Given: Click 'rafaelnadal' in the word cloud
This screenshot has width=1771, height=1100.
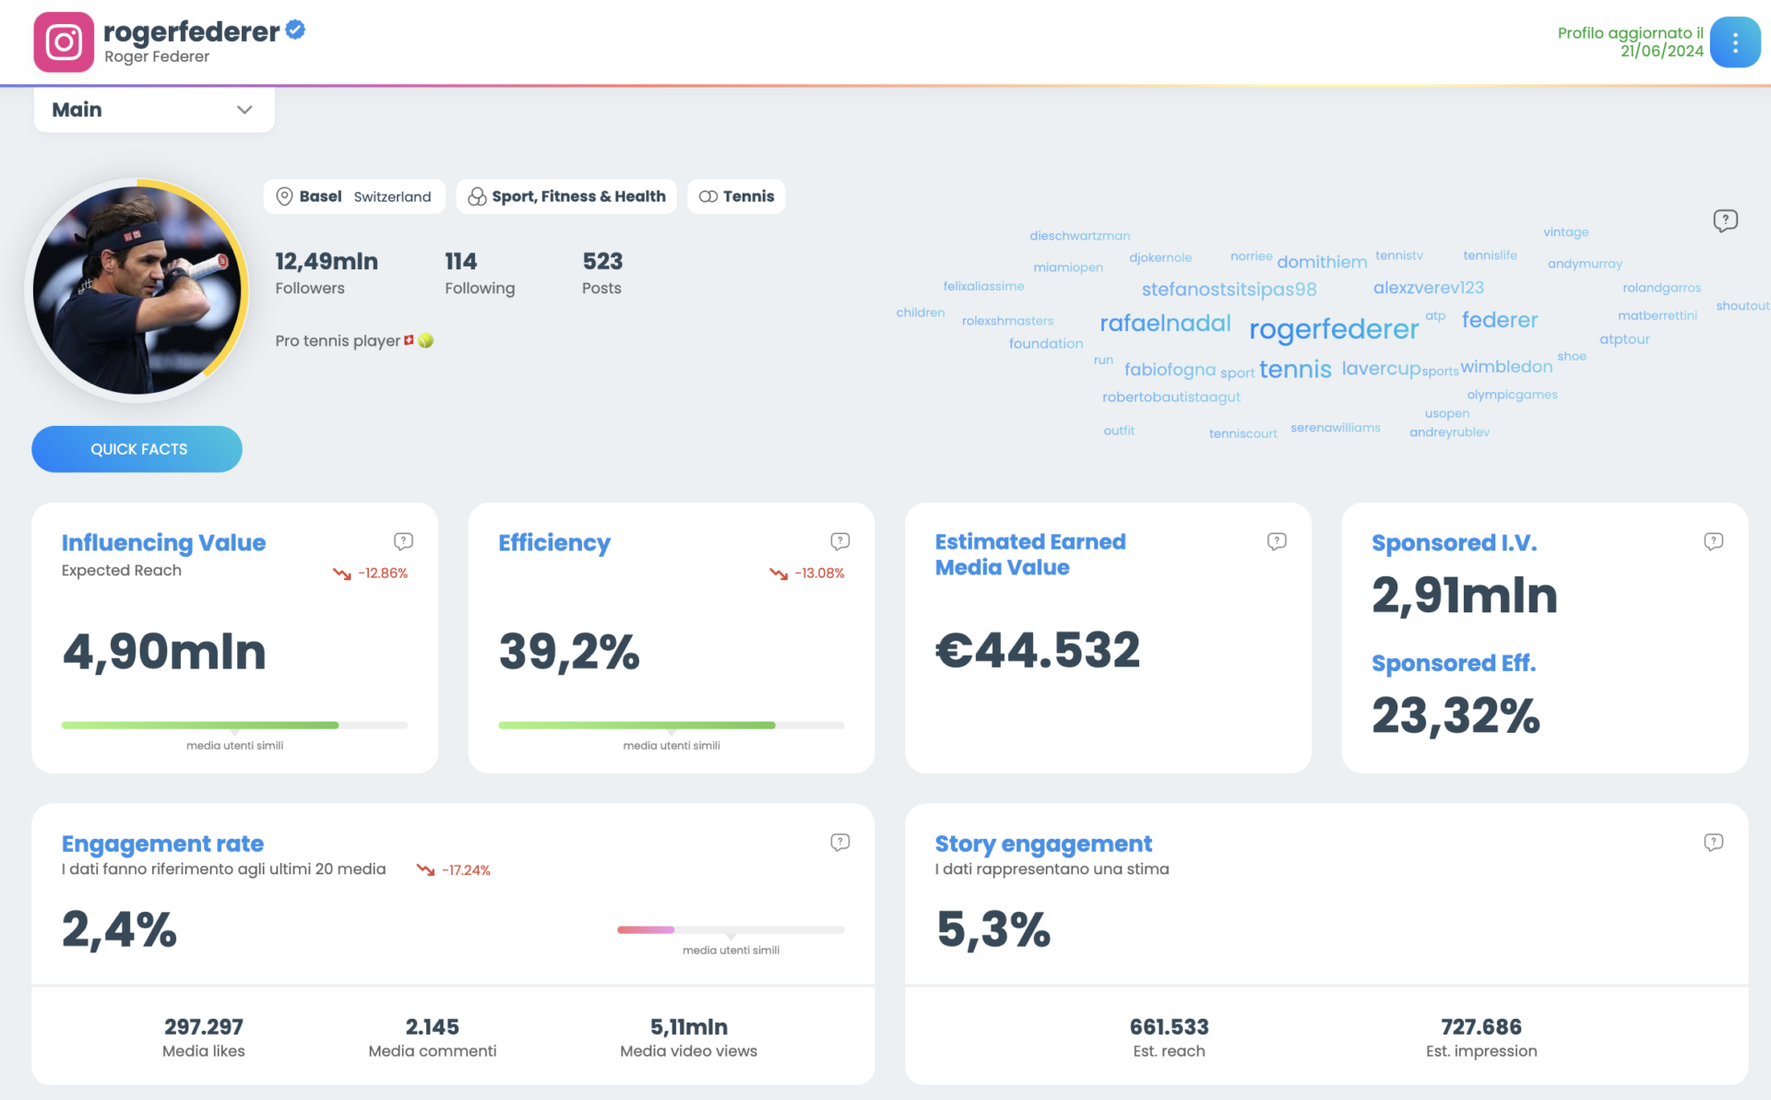Looking at the screenshot, I should click(x=1165, y=323).
